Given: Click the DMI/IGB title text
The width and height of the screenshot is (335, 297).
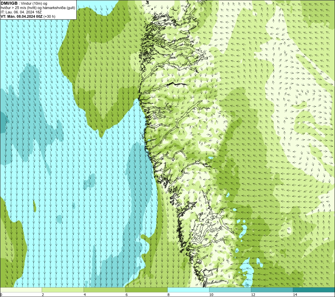Looking at the screenshot, I should pos(9,3).
